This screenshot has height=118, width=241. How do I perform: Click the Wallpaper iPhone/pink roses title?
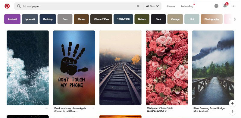tap(160, 109)
